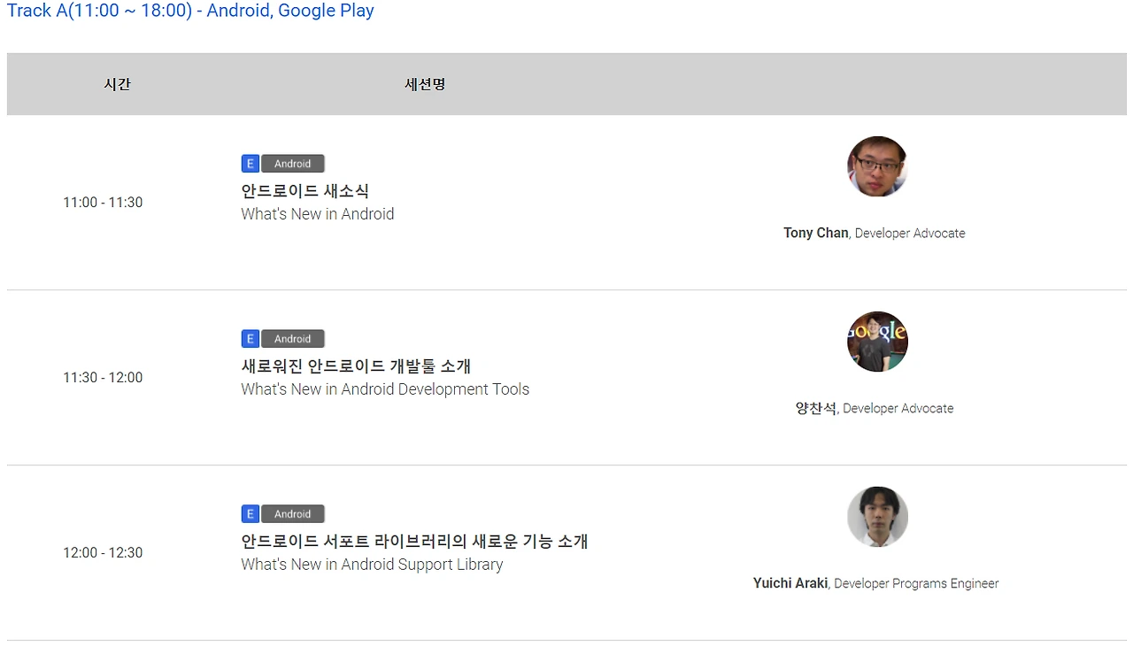This screenshot has width=1133, height=646.
Task: Select the name Yuichi Araki
Action: pos(790,583)
